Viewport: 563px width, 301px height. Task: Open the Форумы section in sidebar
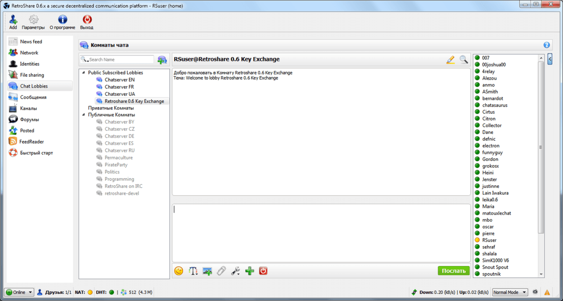(x=30, y=119)
